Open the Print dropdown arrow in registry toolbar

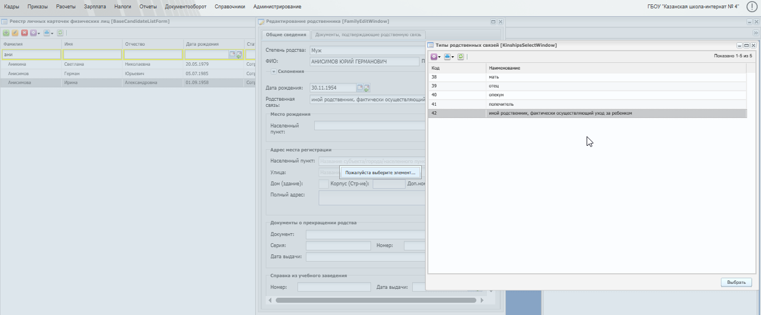pyautogui.click(x=52, y=33)
